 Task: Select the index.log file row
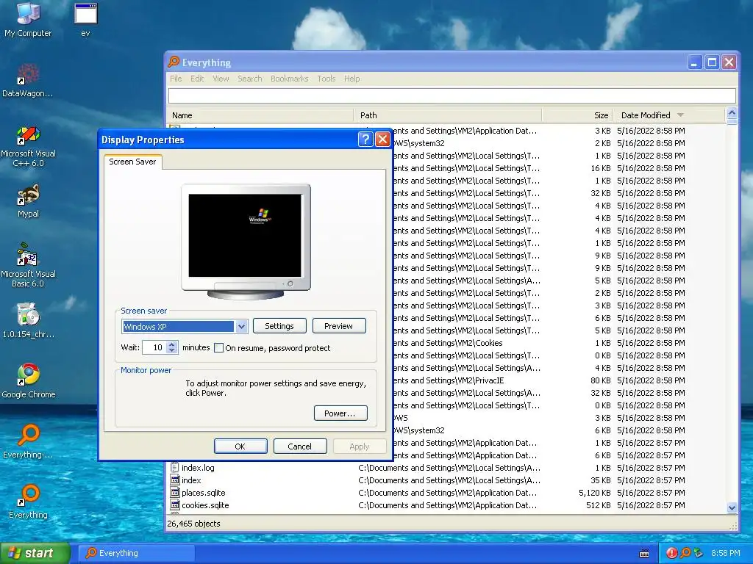click(x=446, y=468)
